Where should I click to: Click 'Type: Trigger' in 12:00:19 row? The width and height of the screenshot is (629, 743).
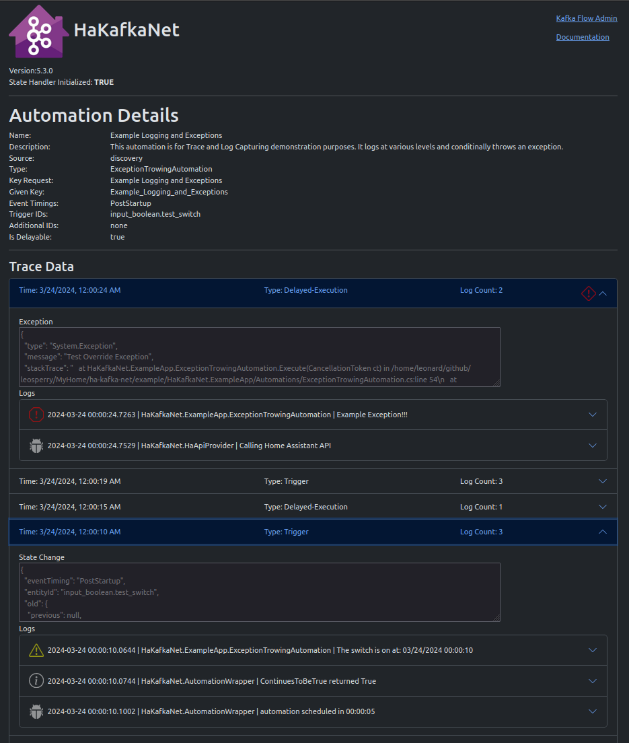click(286, 481)
